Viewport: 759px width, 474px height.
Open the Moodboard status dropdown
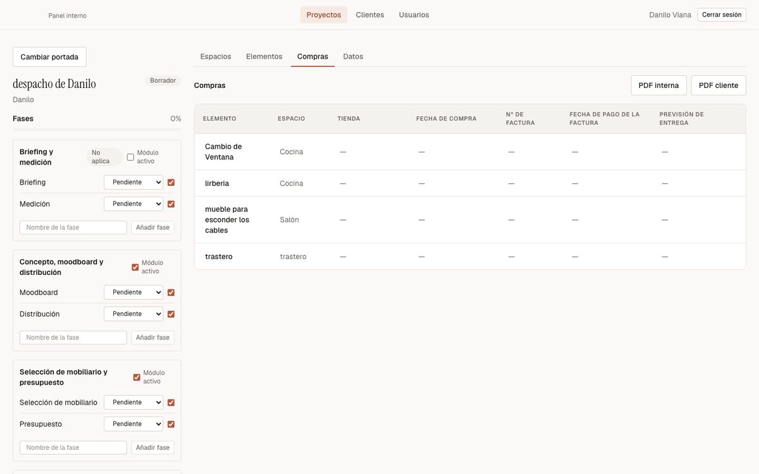click(133, 292)
